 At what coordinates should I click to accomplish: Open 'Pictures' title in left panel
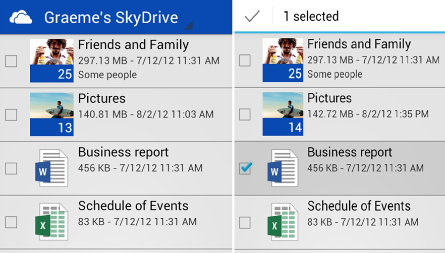[101, 98]
